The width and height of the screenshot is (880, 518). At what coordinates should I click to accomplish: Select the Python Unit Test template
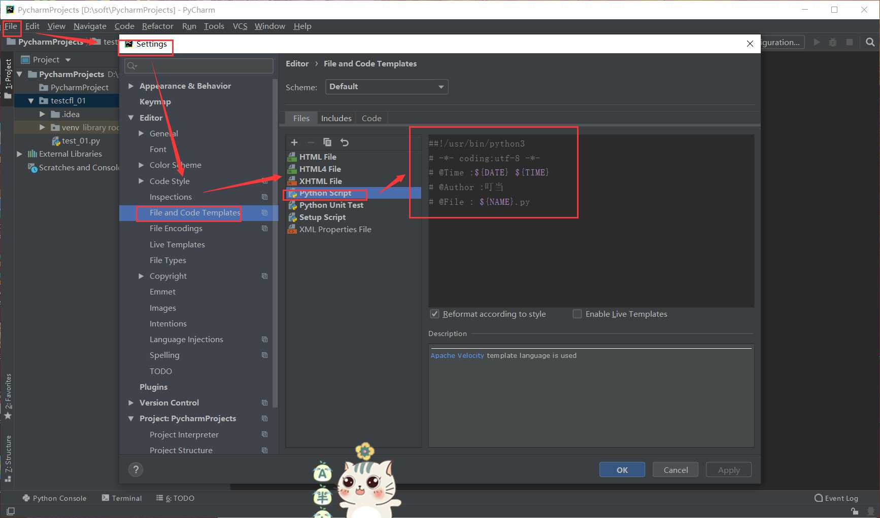pos(331,205)
